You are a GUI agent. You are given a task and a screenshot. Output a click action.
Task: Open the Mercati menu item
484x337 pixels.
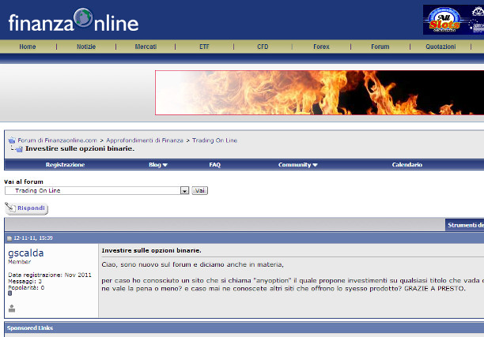146,47
